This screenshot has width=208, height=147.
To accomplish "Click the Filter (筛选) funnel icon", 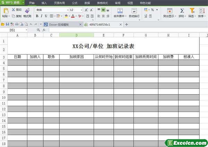I will pyautogui.click(x=192, y=11).
